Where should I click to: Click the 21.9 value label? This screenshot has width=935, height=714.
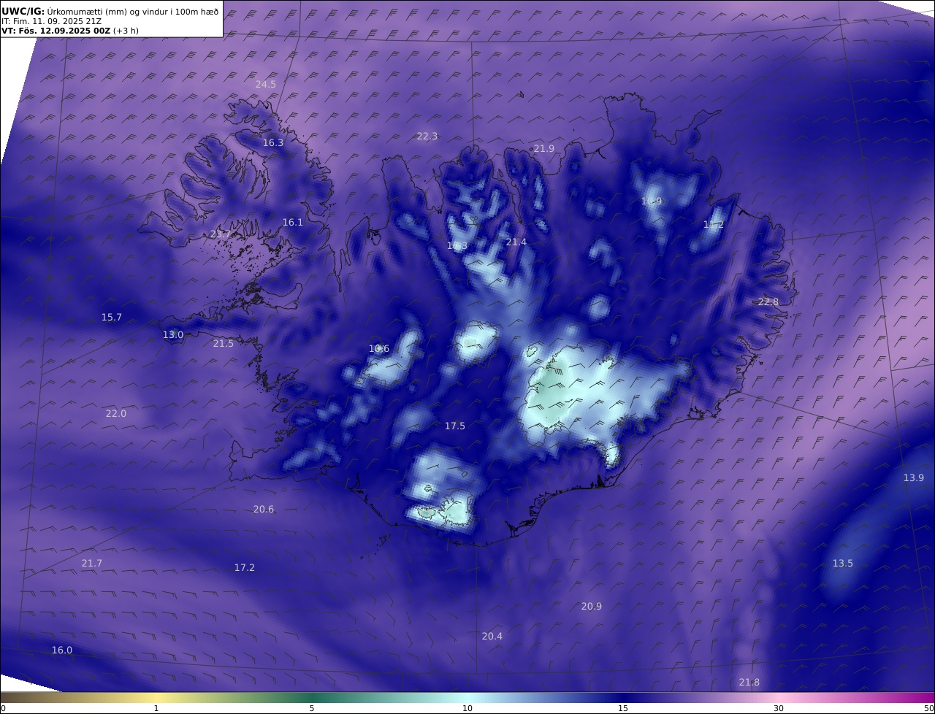click(543, 148)
